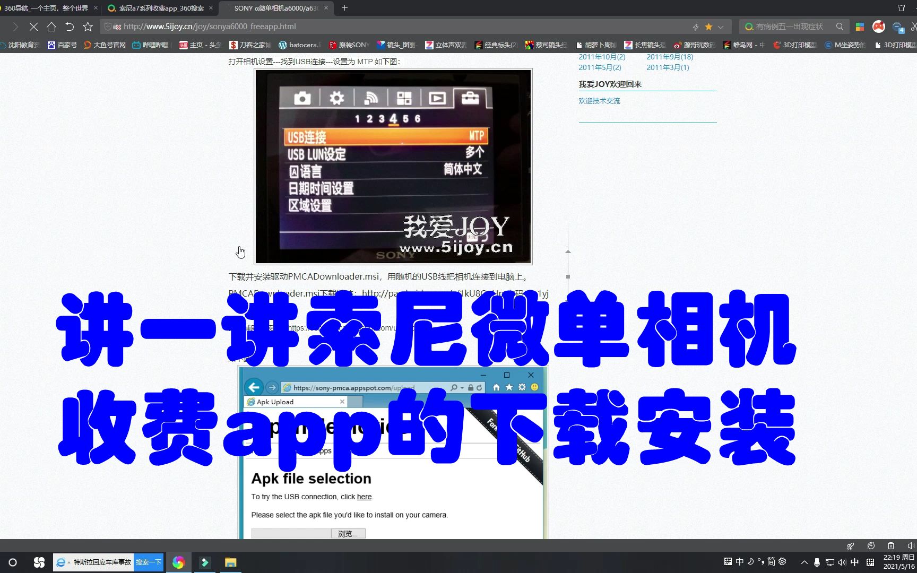Open the 经典标头 bookmark
The image size is (917, 573).
(x=496, y=45)
